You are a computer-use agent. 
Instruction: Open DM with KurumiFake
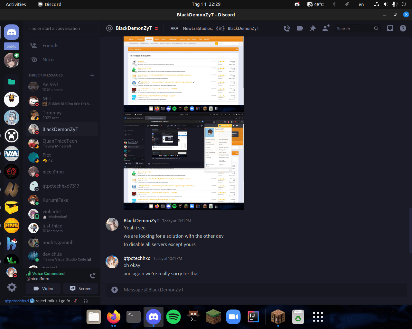coord(62,200)
